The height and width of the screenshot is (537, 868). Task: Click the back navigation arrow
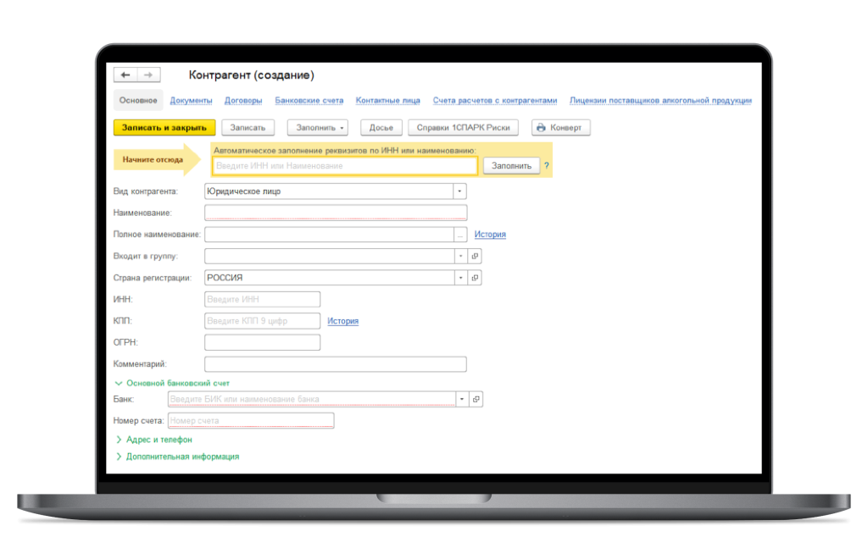(124, 75)
